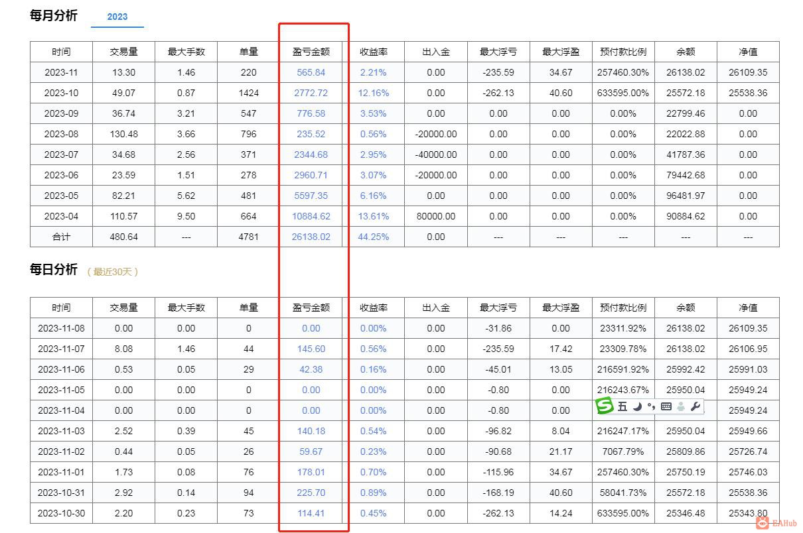Open the 178.01 profit link for 2023-11-01

(x=311, y=472)
